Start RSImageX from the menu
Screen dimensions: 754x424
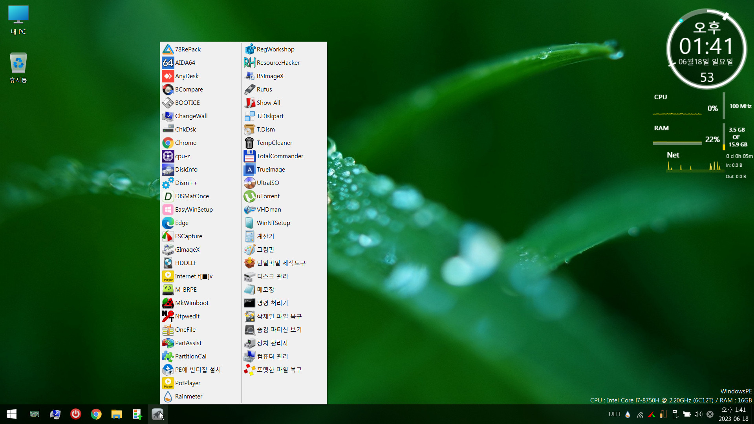click(284, 76)
